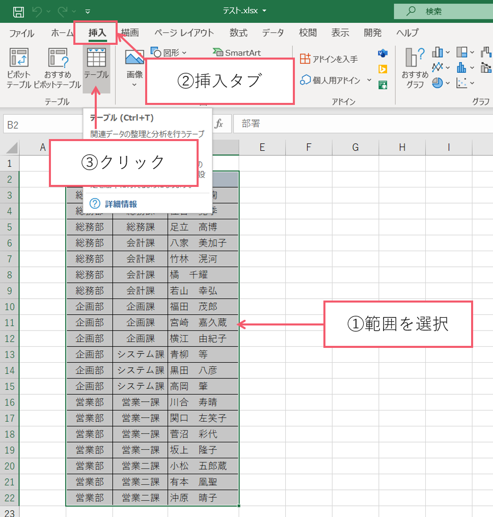This screenshot has height=517, width=493.
Task: Expand the Shapes (図形) dropdown
Action: click(170, 52)
